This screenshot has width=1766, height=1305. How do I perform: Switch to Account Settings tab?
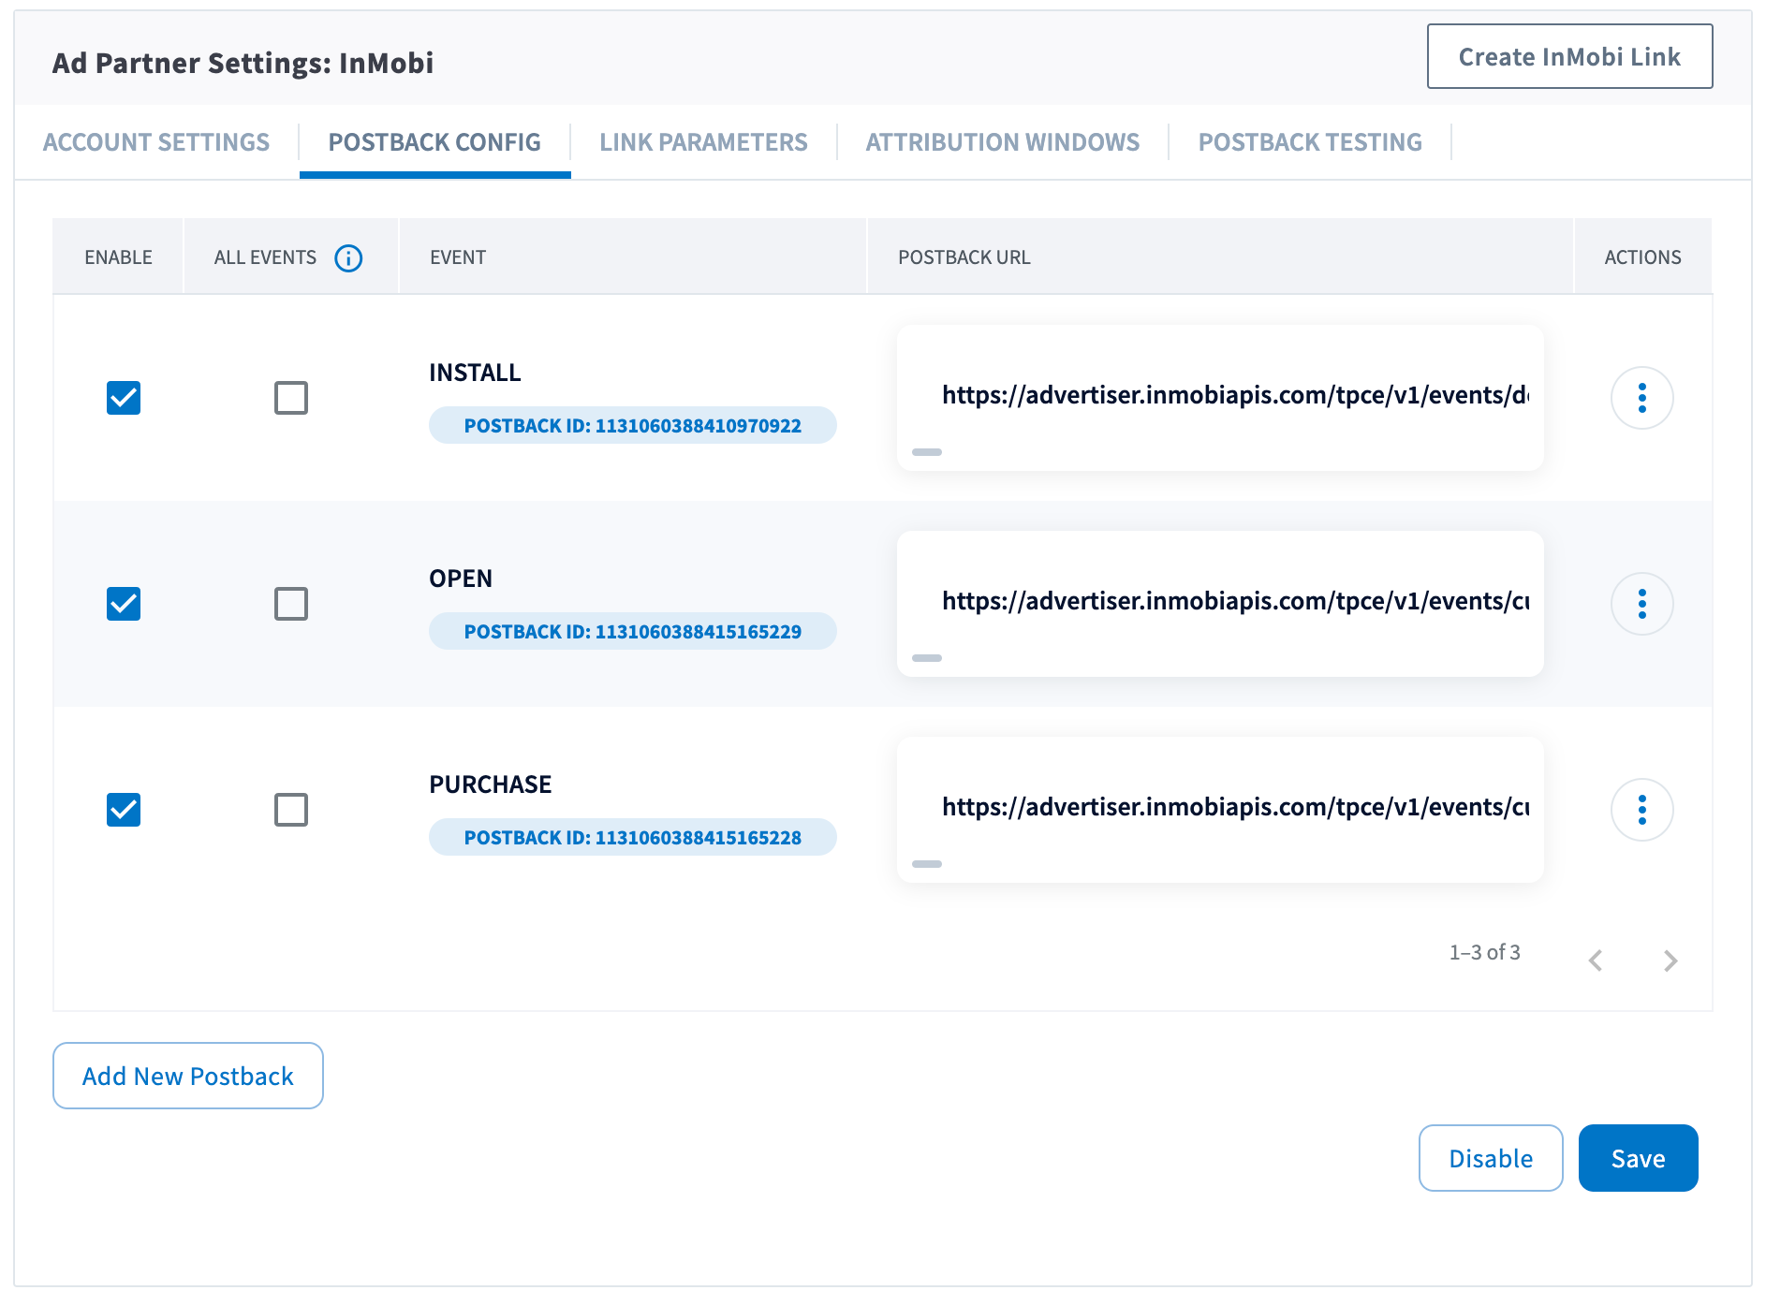[x=156, y=142]
